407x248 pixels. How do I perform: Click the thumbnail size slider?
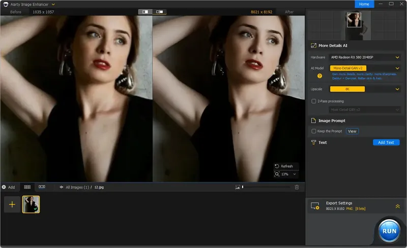point(265,187)
